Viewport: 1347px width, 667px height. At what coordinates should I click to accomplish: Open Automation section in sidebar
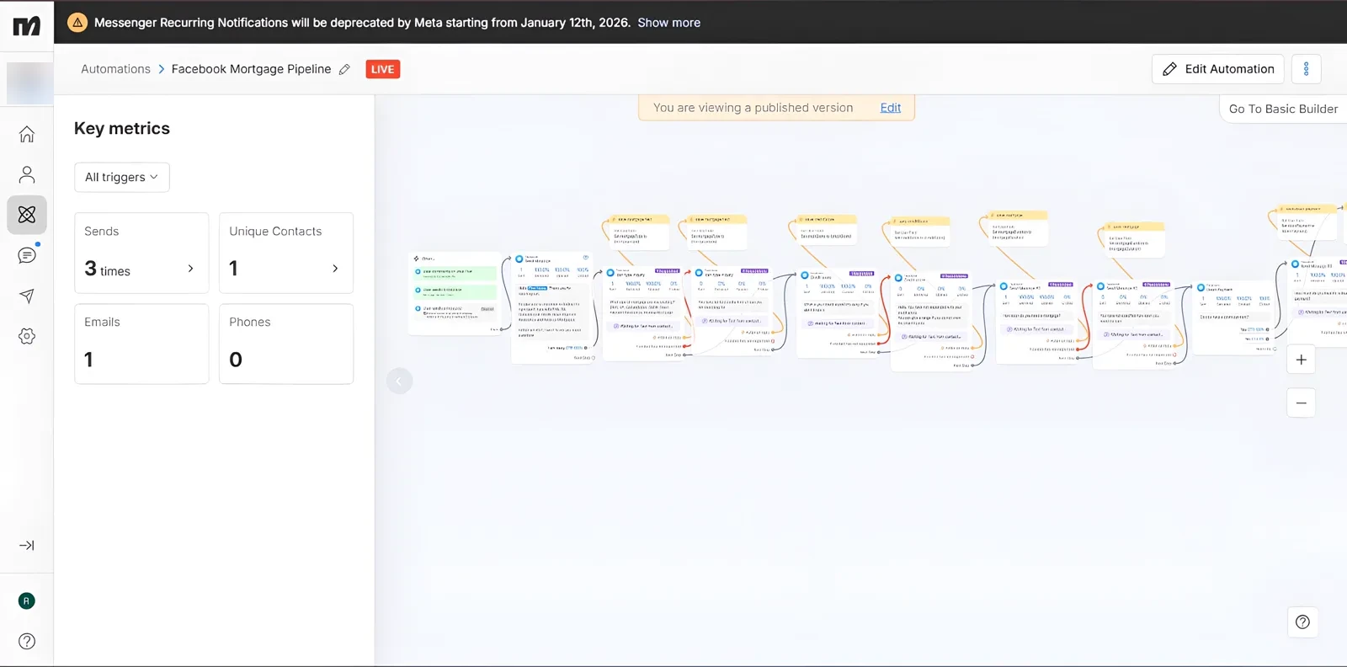27,215
